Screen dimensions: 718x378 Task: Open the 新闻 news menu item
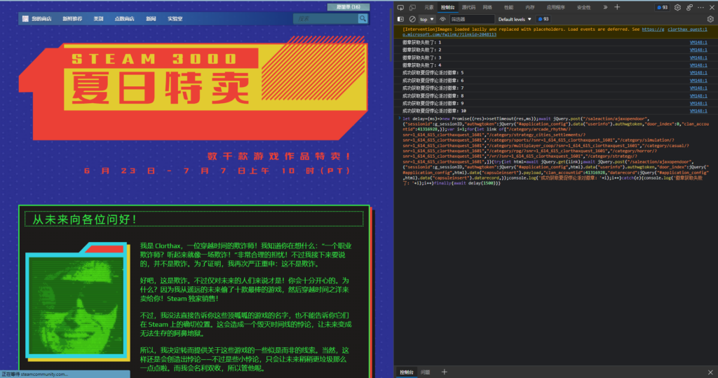[x=151, y=19]
